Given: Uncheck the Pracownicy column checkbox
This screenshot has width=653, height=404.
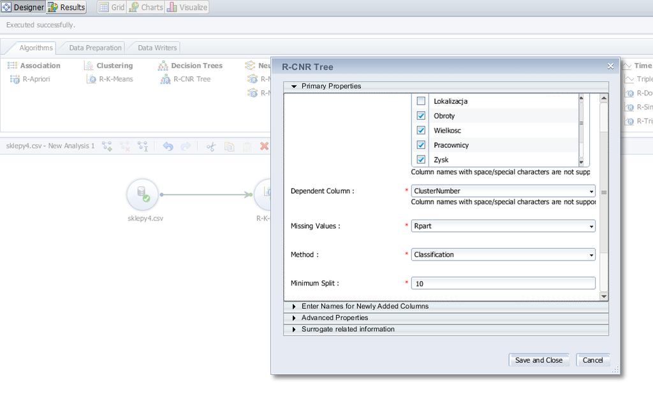Looking at the screenshot, I should pyautogui.click(x=421, y=145).
